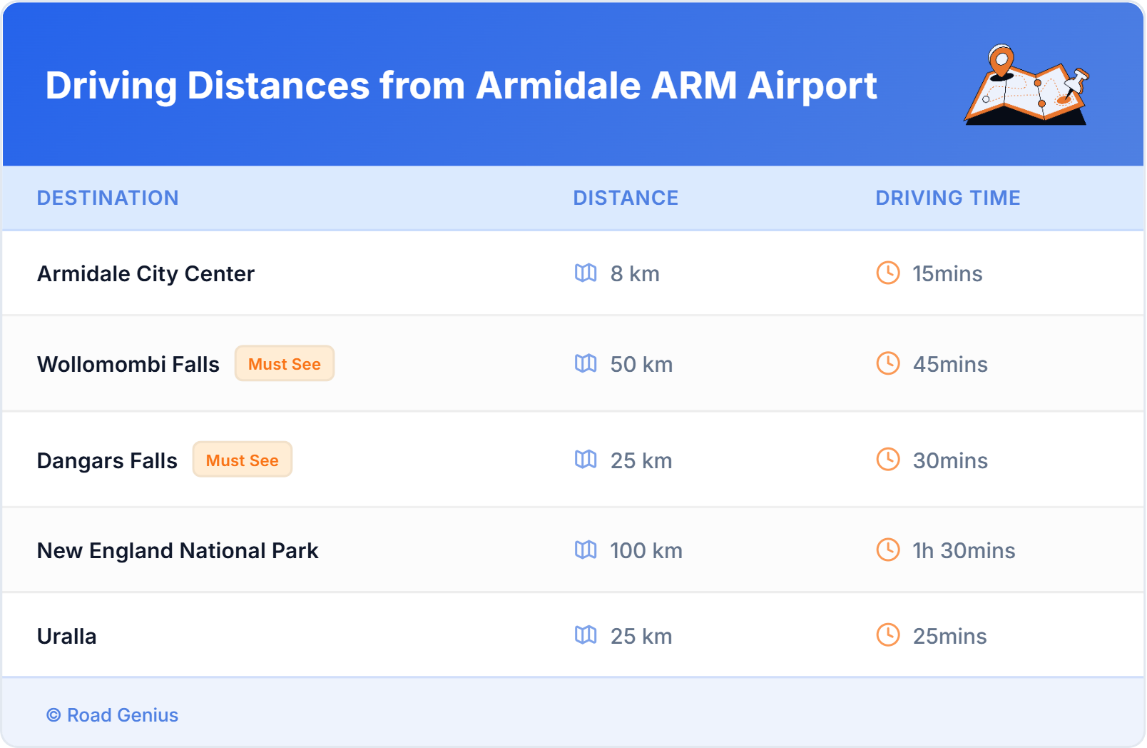The width and height of the screenshot is (1147, 748).
Task: Open the Road Genius copyright link
Action: point(113,715)
